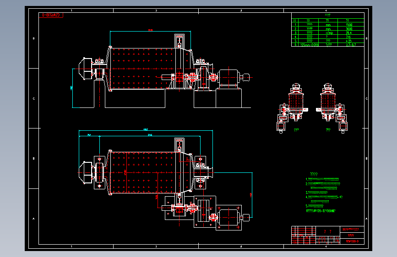Select the red CZM1530-0 title block number
This screenshot has width=397, height=257.
(x=352, y=241)
